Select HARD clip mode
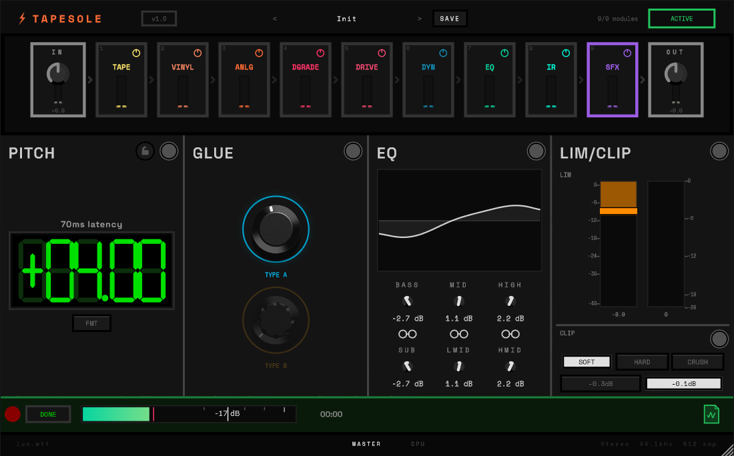 click(x=642, y=362)
